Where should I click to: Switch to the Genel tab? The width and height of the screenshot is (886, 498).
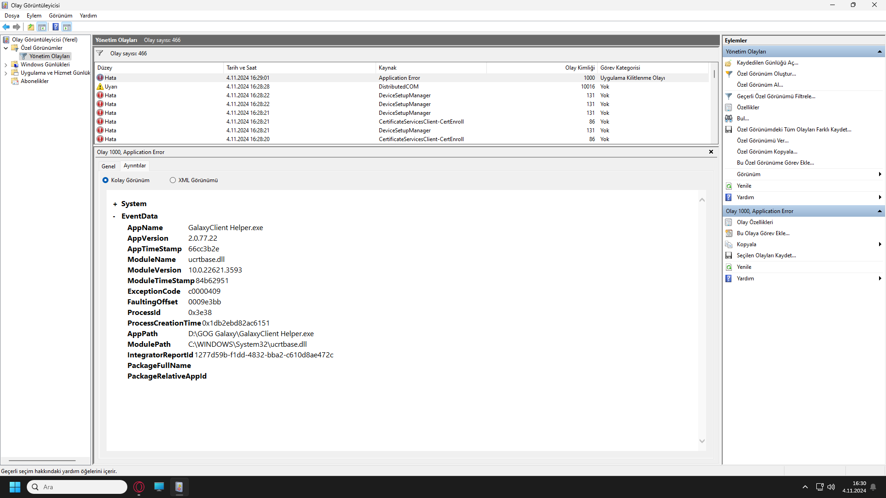[108, 166]
